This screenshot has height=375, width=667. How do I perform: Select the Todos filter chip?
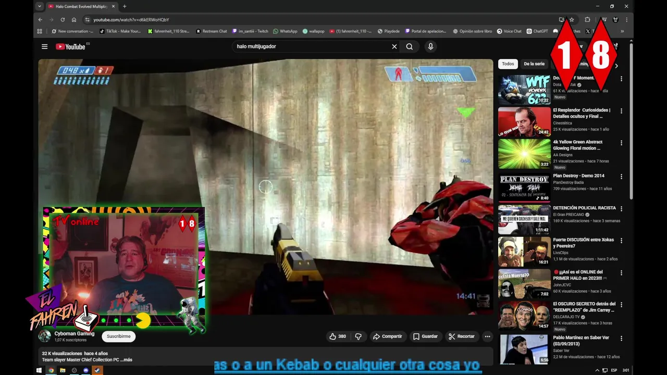[x=508, y=64]
